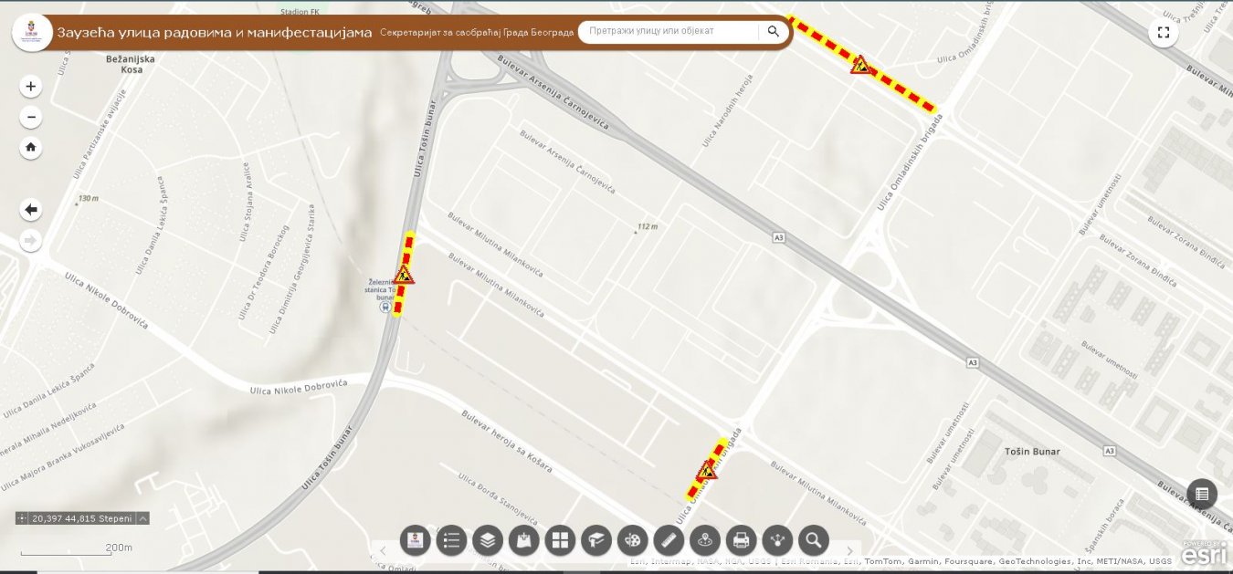The height and width of the screenshot is (574, 1233).
Task: Click the street search input field
Action: pos(669,31)
